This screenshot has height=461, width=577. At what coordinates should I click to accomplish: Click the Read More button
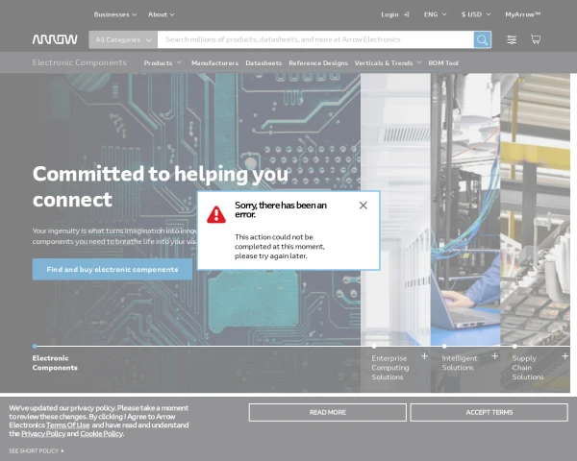(327, 412)
